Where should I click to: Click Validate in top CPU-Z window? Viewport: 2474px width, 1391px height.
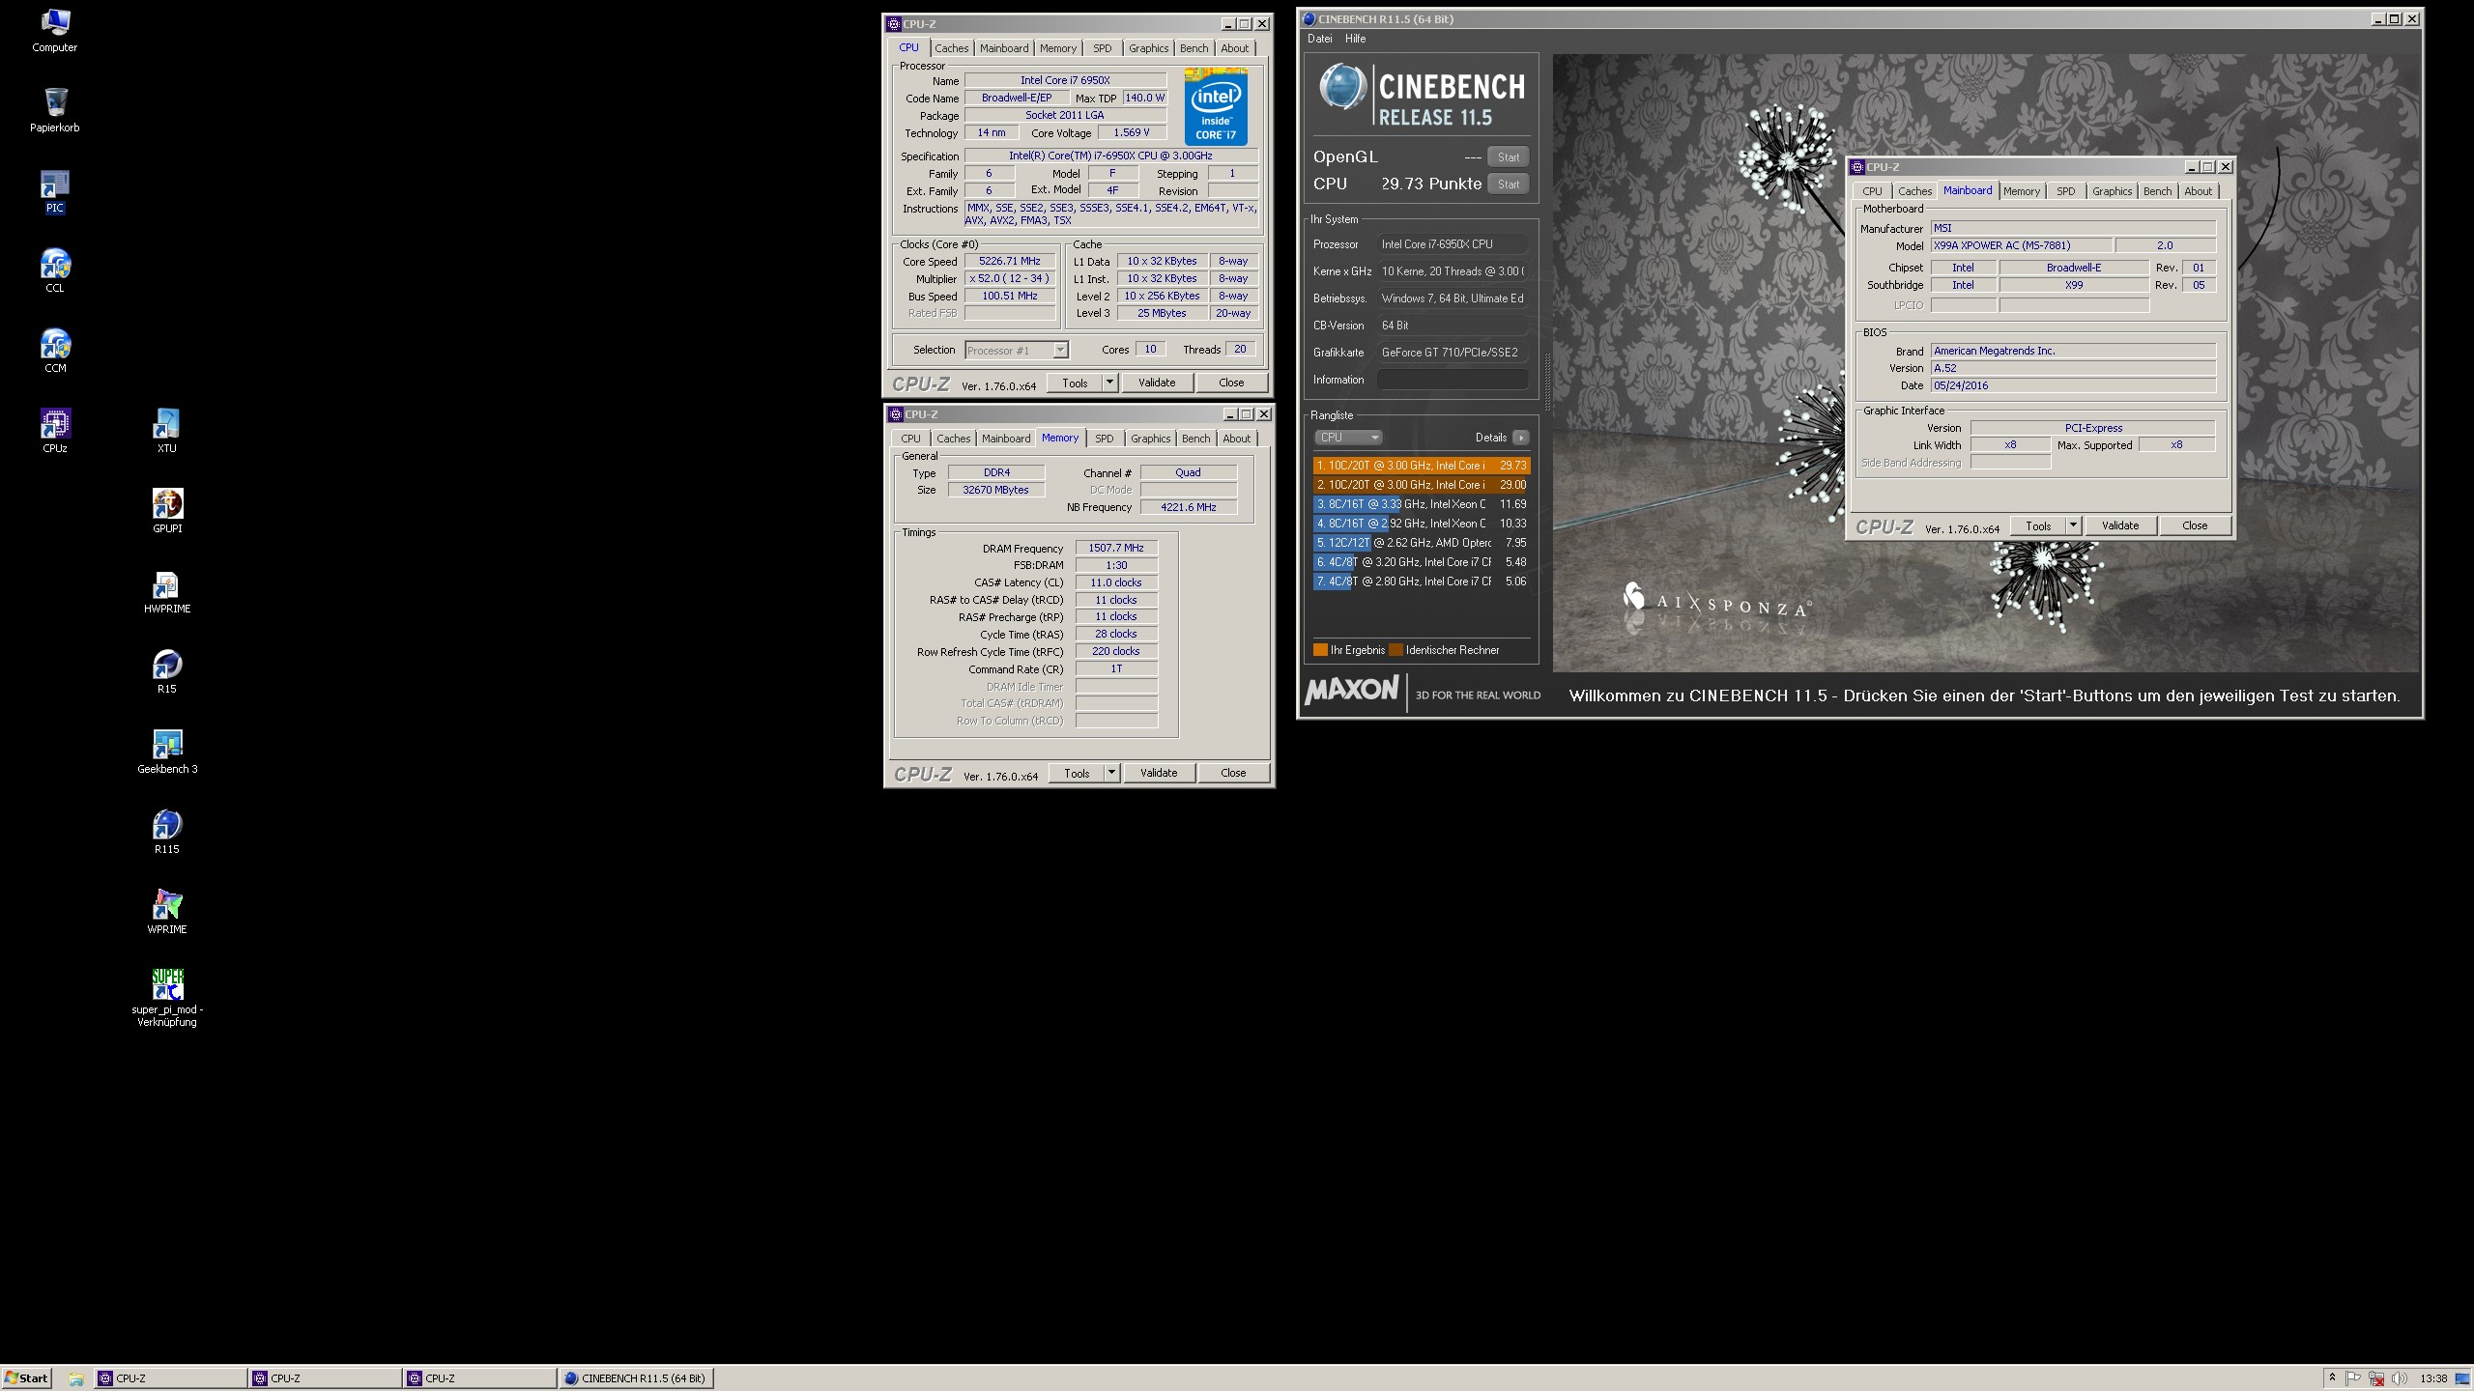[x=1157, y=383]
